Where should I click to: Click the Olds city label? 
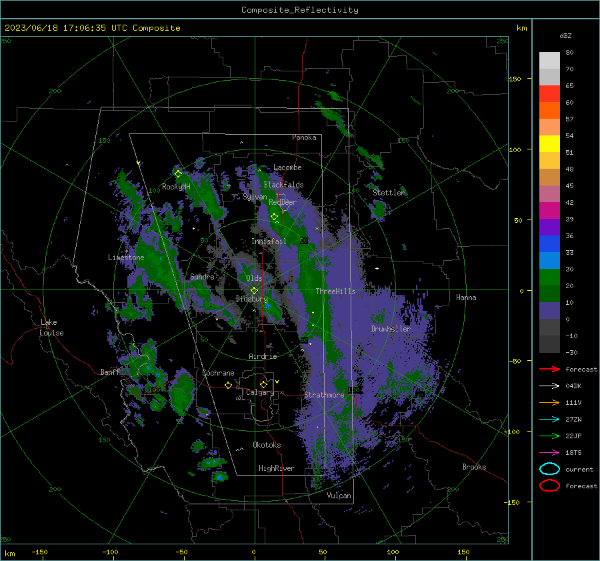pyautogui.click(x=254, y=277)
